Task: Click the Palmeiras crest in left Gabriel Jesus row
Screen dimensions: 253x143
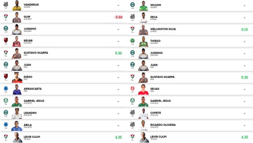Action: click(x=6, y=100)
